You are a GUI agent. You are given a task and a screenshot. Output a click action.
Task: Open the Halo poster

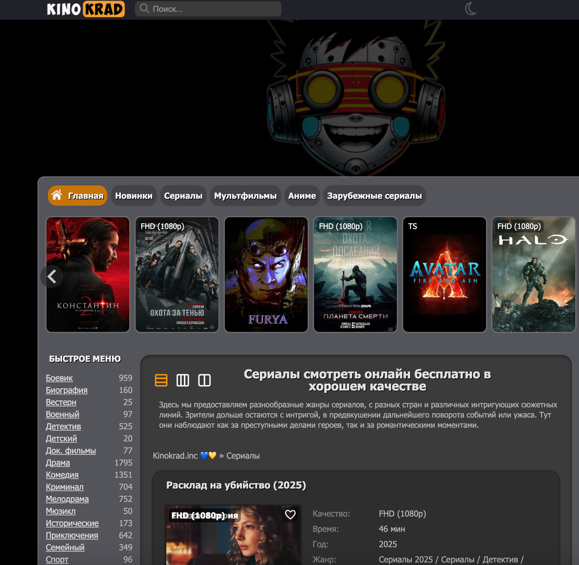534,275
